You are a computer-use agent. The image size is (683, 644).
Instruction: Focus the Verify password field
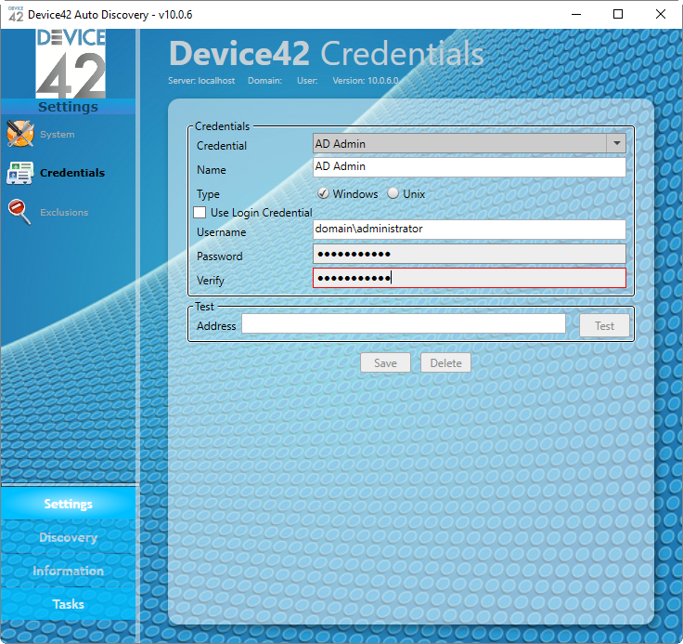(x=470, y=278)
